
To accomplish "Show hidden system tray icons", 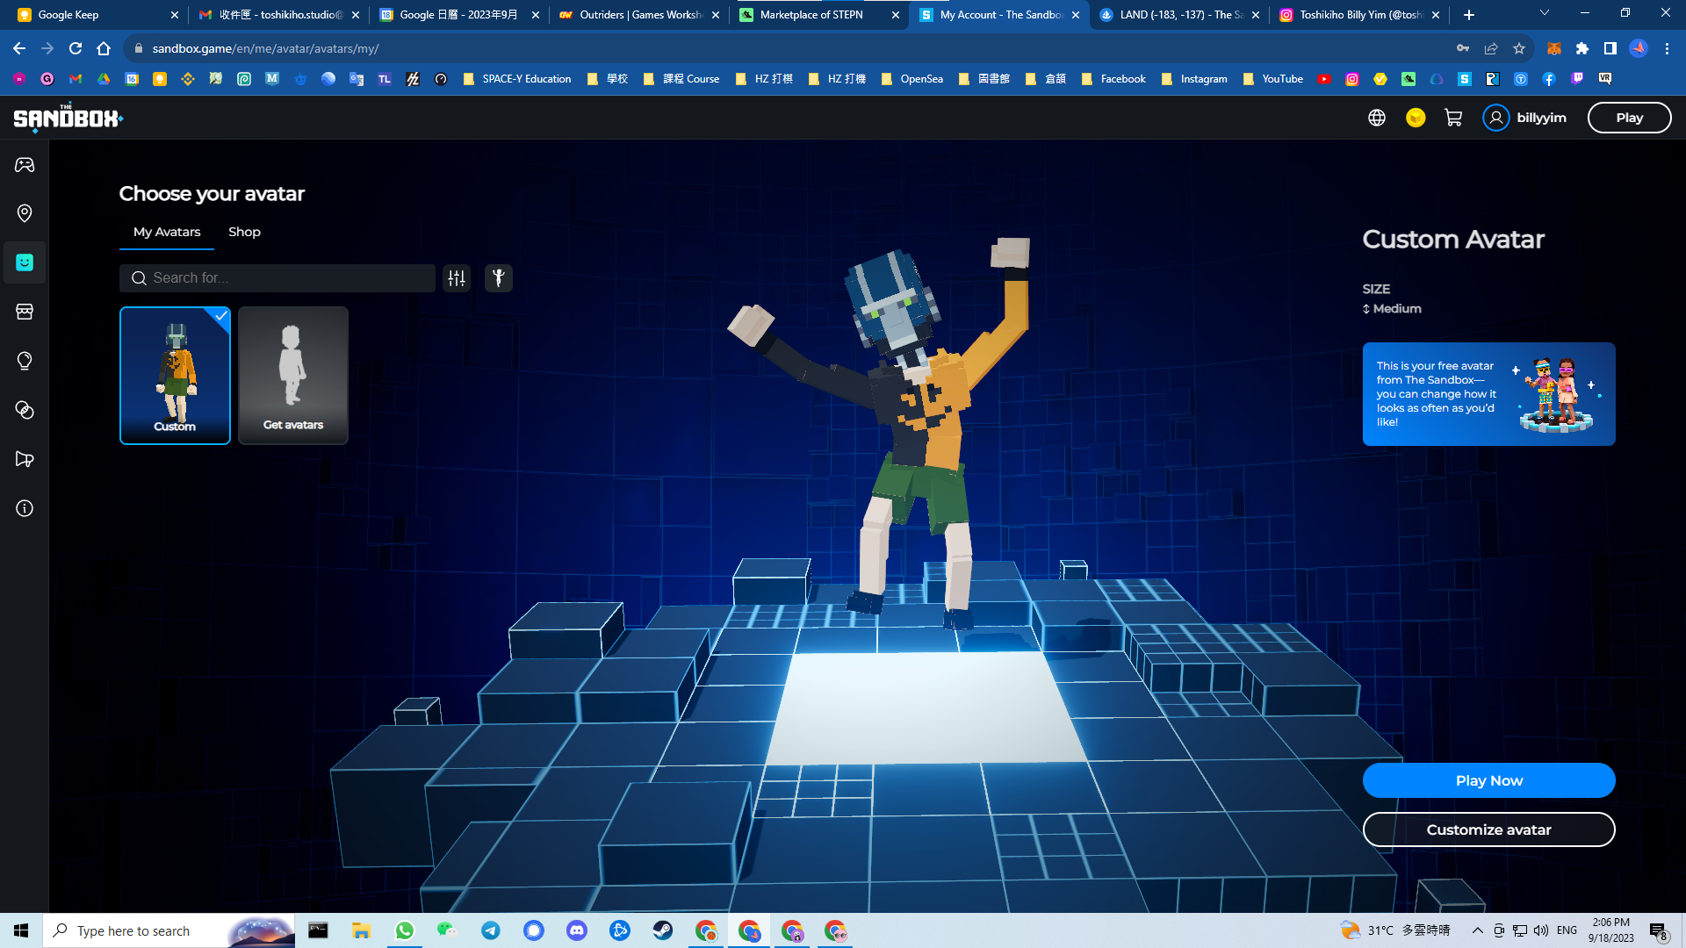I will pos(1478,930).
